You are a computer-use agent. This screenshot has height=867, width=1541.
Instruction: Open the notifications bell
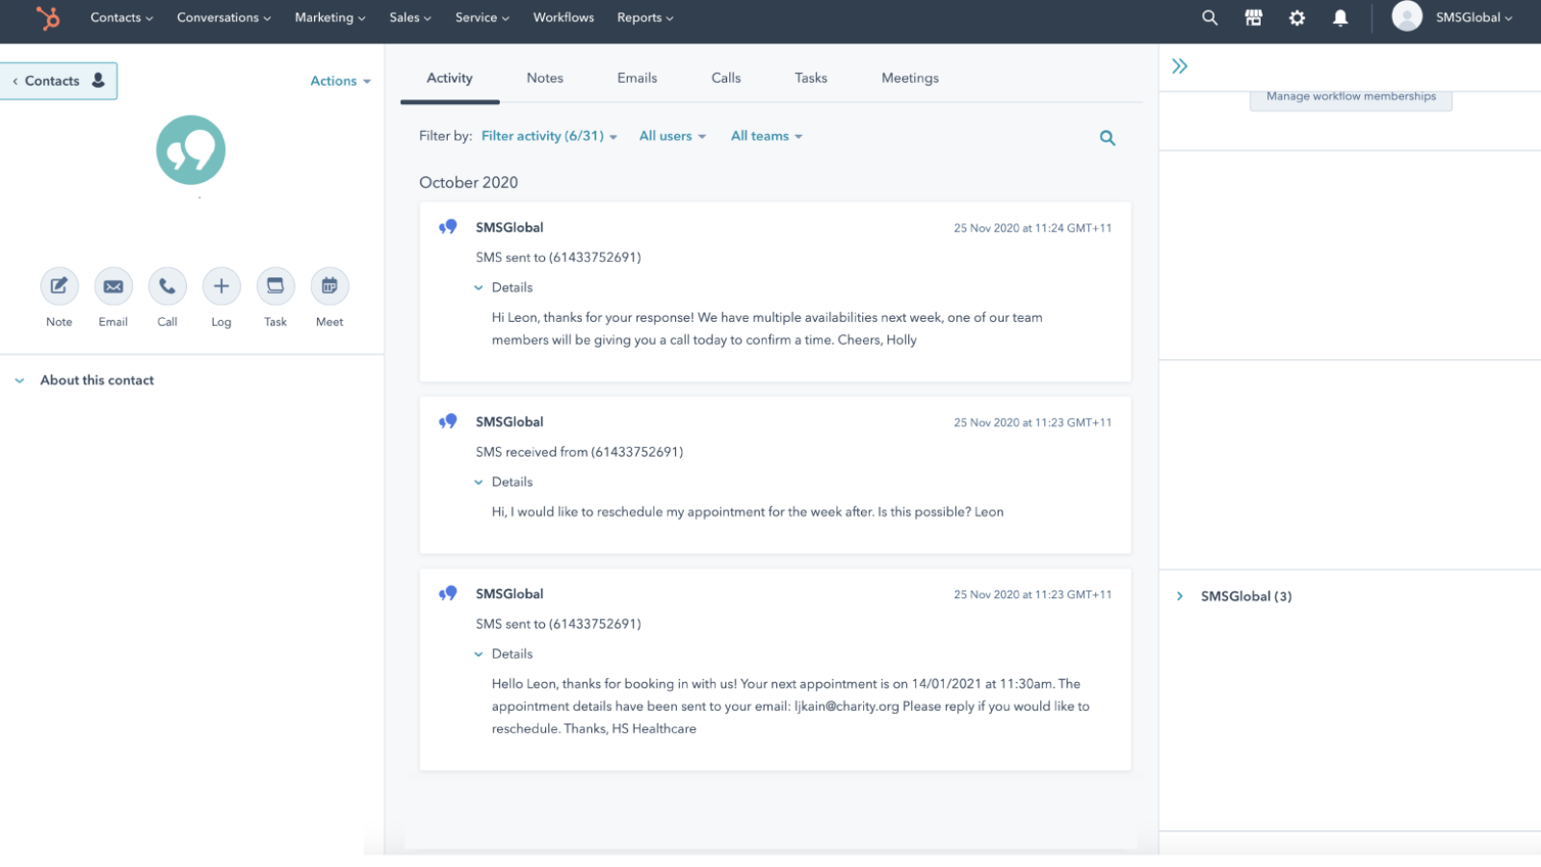coord(1339,17)
